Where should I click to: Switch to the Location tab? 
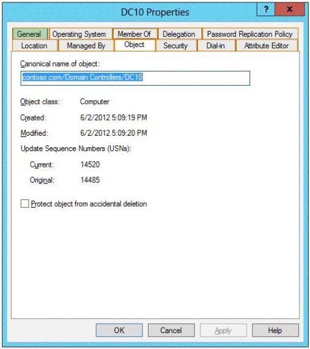pyautogui.click(x=35, y=46)
